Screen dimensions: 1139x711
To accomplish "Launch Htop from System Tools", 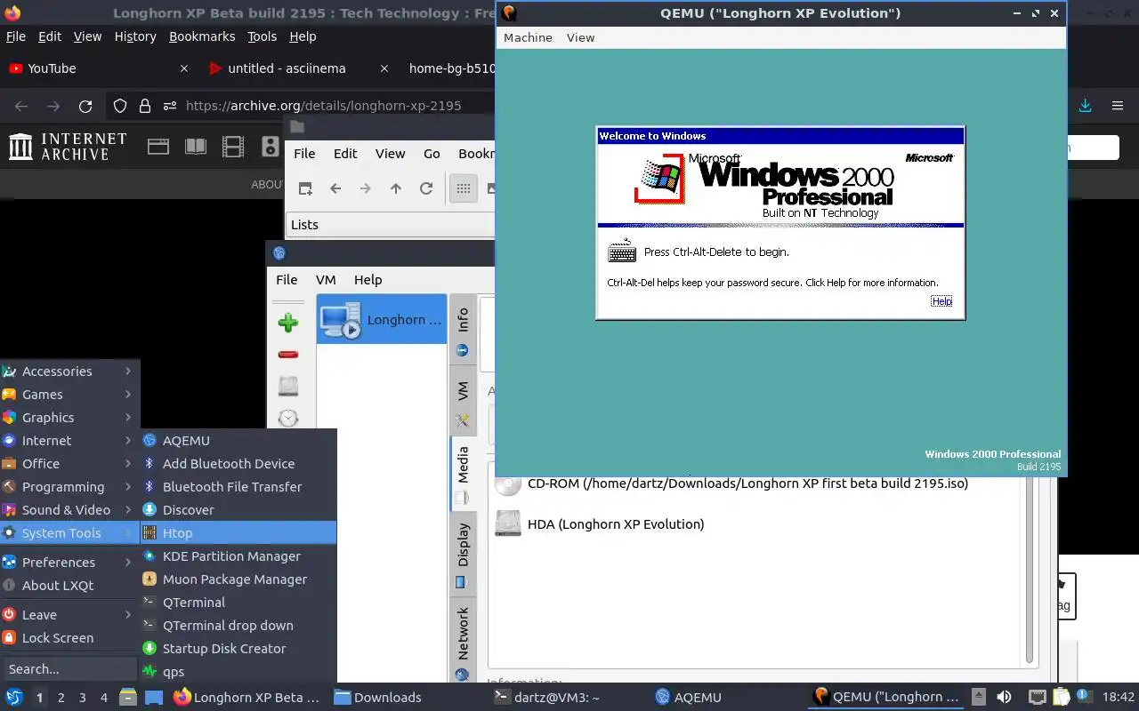I will (x=238, y=533).
